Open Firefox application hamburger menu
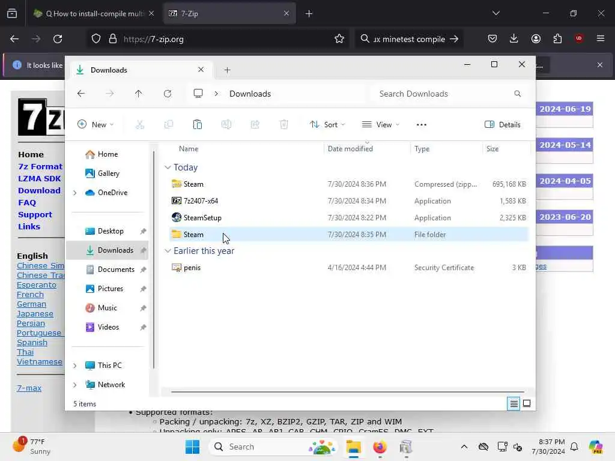 (x=601, y=38)
